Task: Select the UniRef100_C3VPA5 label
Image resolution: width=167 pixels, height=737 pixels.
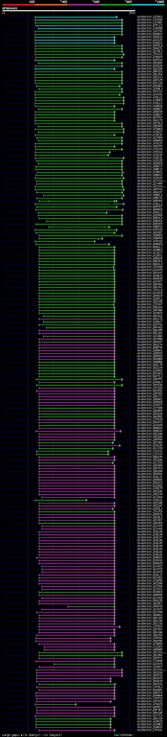Action: [x=150, y=661]
